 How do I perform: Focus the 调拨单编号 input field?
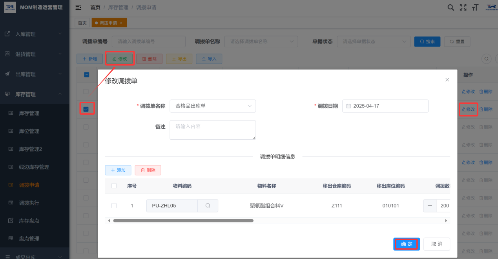[149, 41]
